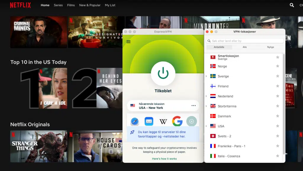Open Netflix Home menu item
This screenshot has width=303, height=171.
point(45,5)
